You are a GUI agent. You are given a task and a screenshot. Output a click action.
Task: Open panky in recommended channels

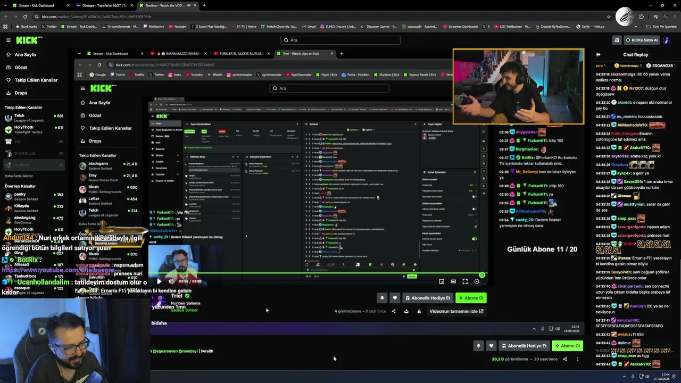click(33, 196)
